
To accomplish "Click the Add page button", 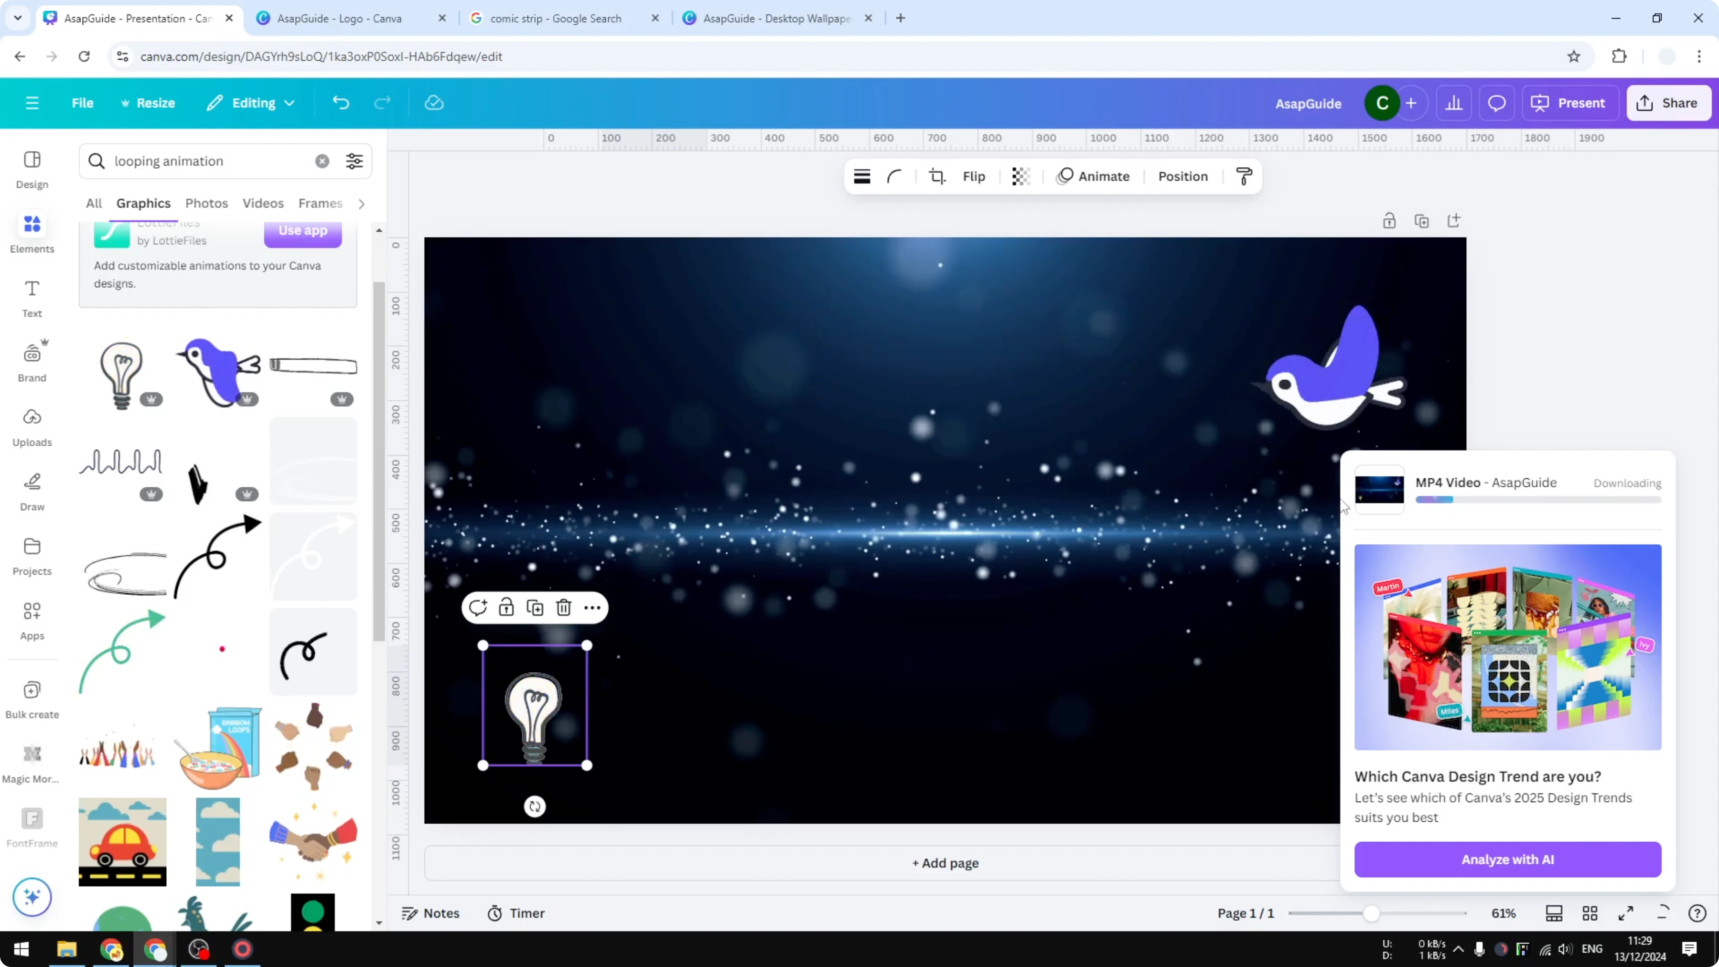I will (944, 862).
